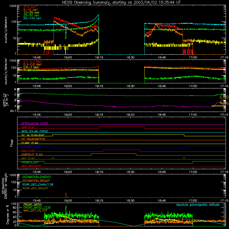Click the FRONTS_OFF flag label
The image size is (229, 229).
pyautogui.click(x=30, y=162)
